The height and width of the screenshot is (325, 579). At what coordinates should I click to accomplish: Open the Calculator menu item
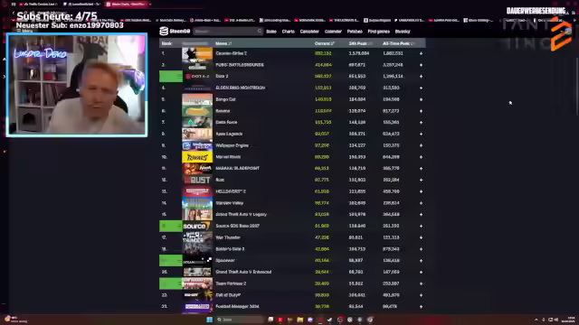tap(309, 32)
